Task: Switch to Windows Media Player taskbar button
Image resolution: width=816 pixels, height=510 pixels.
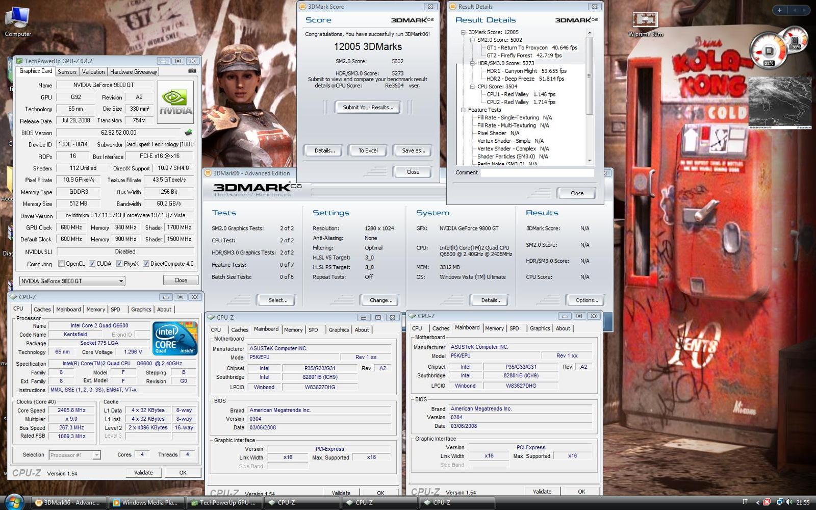Action: click(146, 502)
